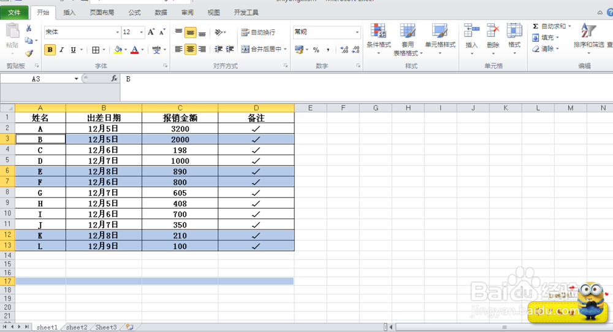Open the font name 宋体 dropdown
The height and width of the screenshot is (332, 613).
pos(117,32)
